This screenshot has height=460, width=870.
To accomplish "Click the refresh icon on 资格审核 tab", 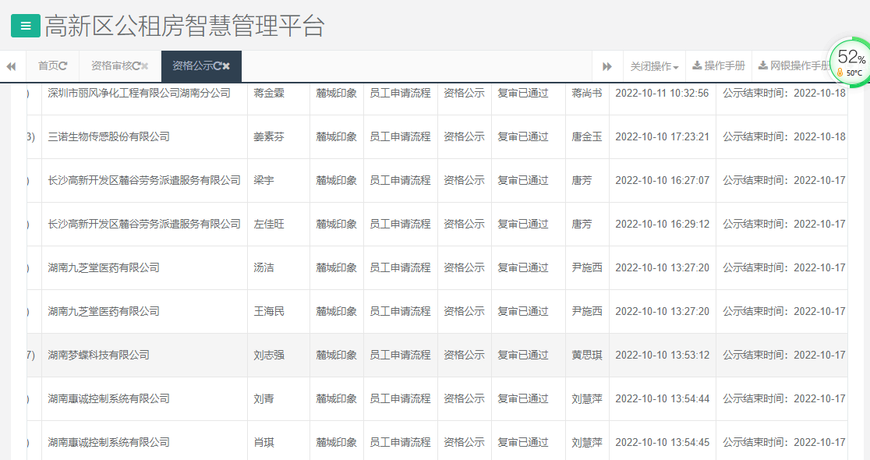I will pyautogui.click(x=137, y=65).
